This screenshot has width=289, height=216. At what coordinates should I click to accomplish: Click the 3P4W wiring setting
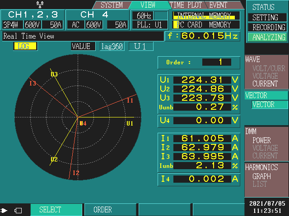tap(12, 25)
